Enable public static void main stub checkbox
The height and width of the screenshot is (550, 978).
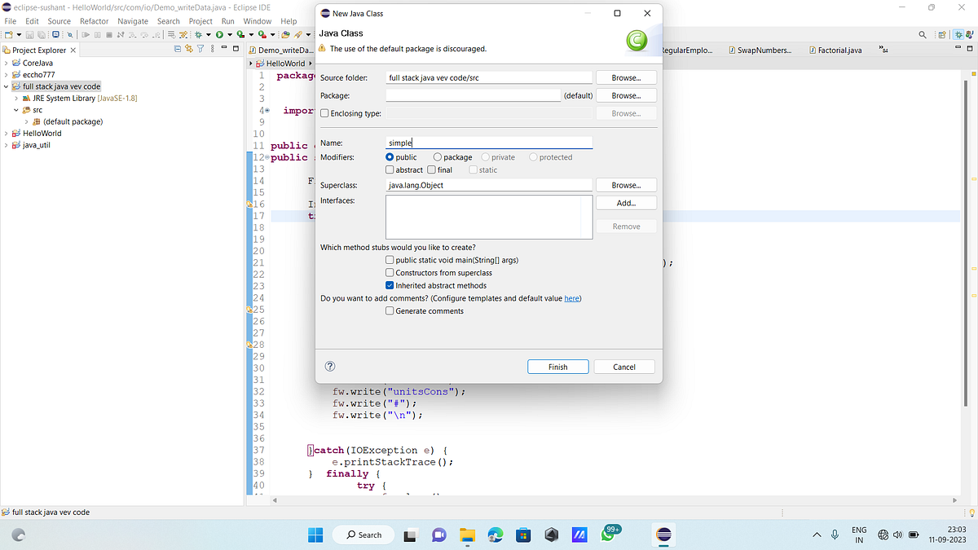[x=390, y=260]
